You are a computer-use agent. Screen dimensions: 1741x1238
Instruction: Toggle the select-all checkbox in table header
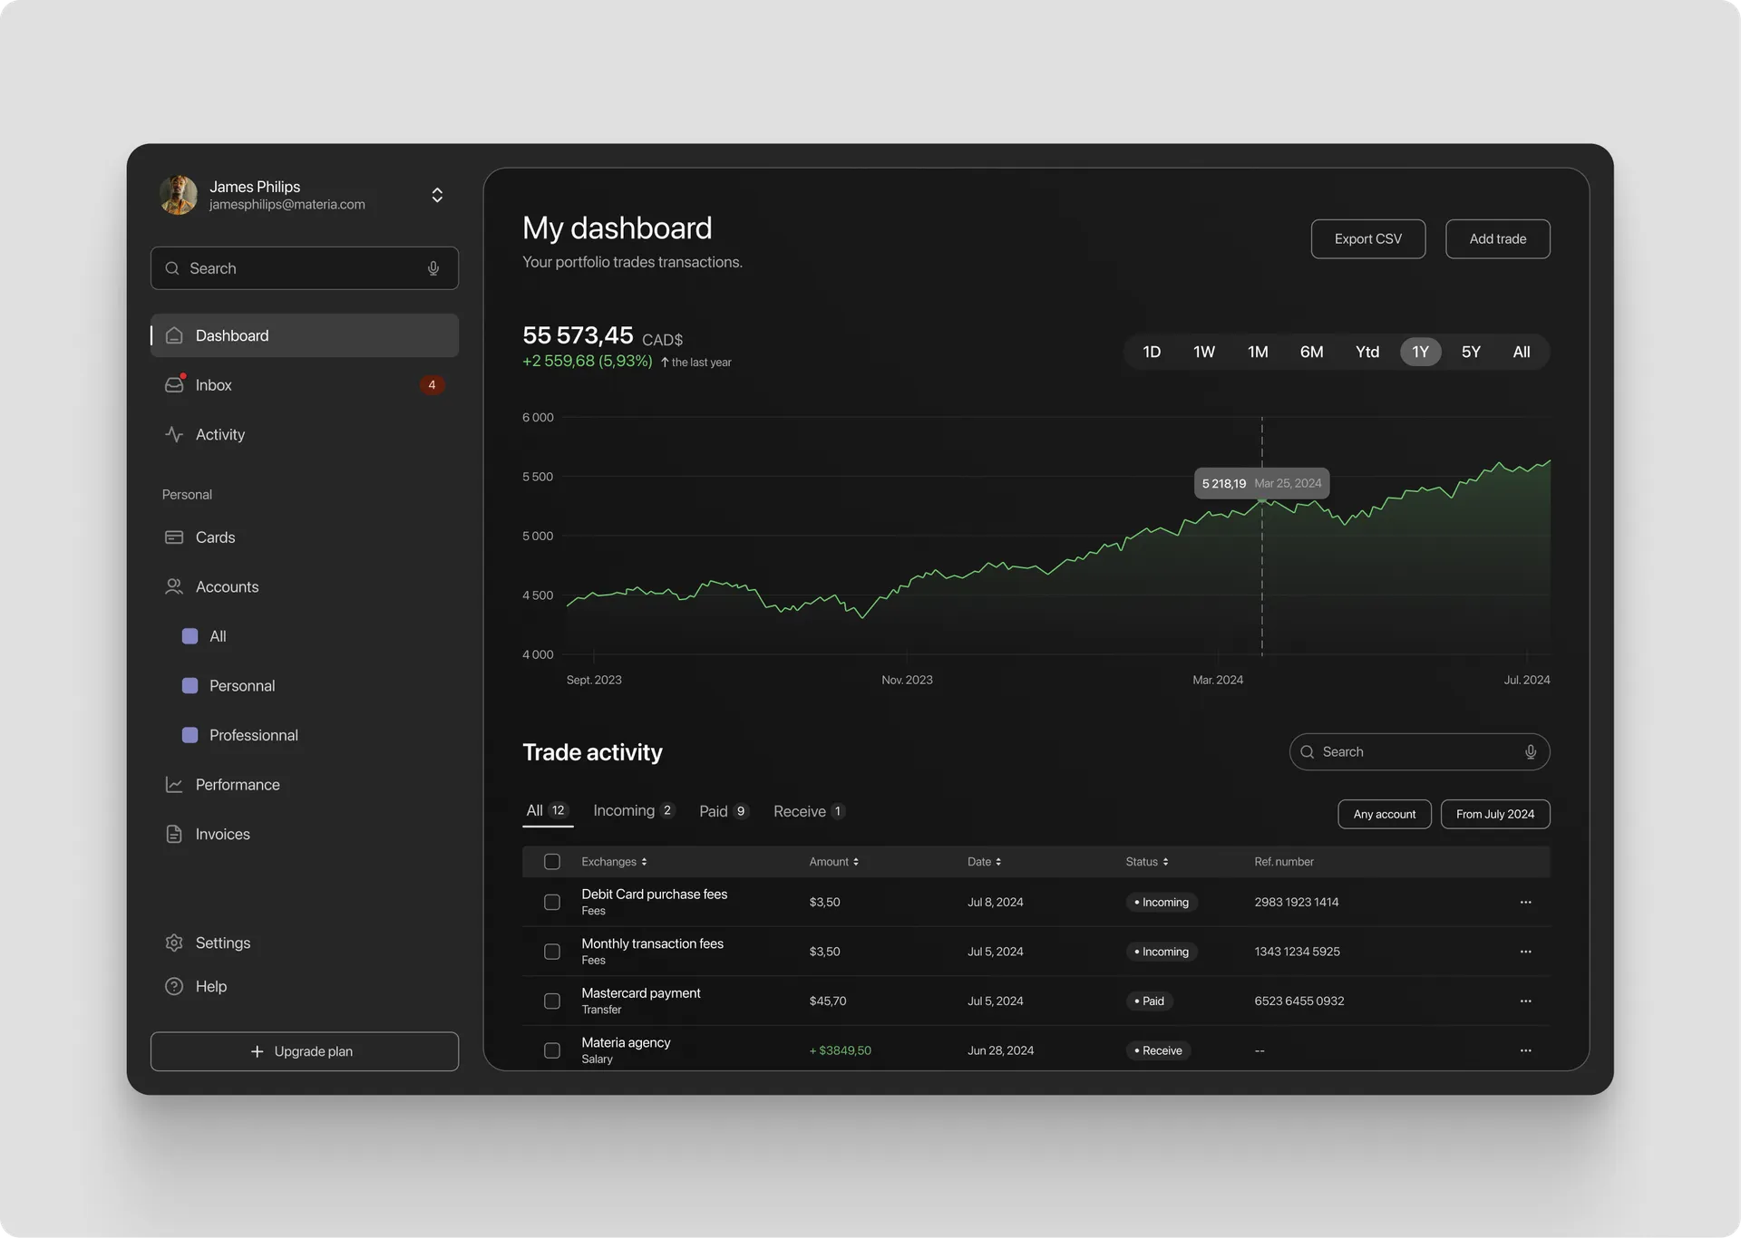coord(552,862)
